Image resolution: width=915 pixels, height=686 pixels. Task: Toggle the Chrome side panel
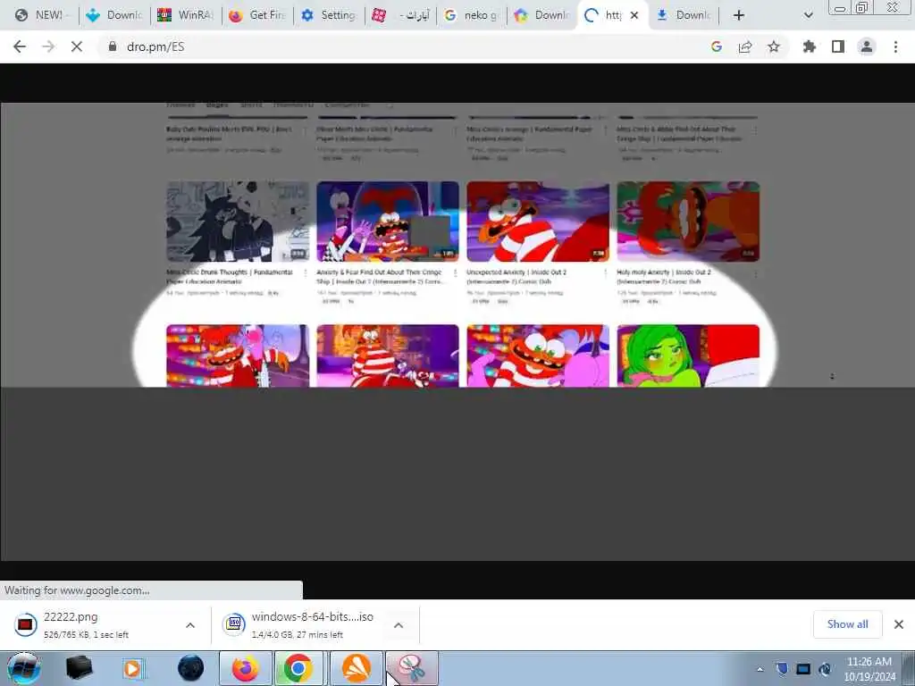838,46
